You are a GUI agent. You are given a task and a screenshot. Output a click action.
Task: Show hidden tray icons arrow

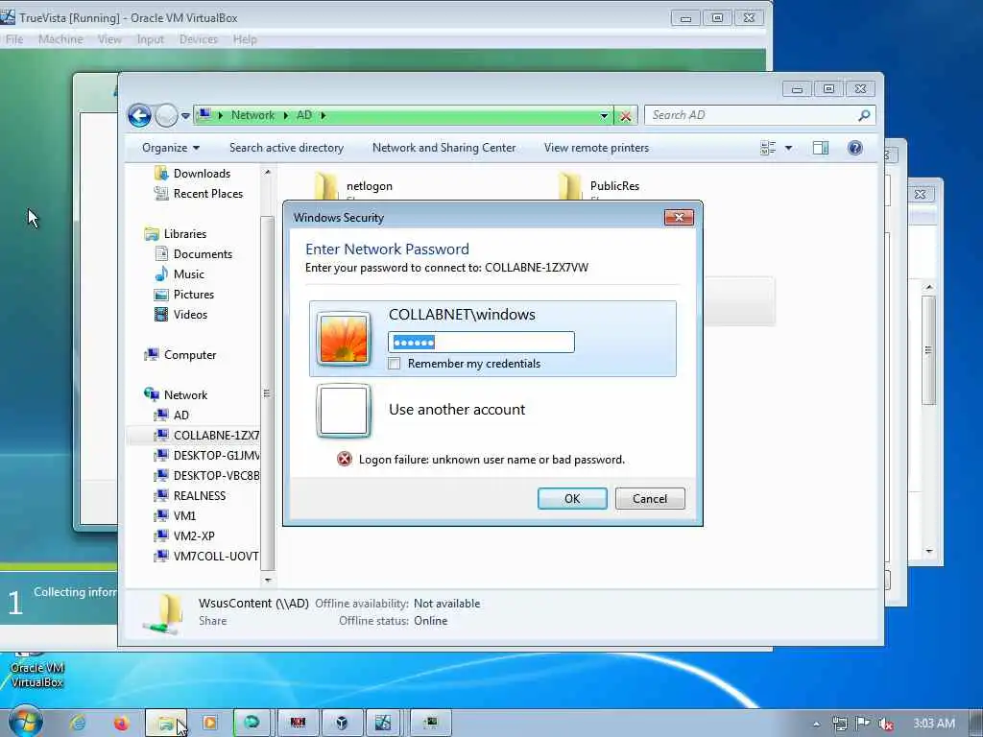(x=816, y=724)
